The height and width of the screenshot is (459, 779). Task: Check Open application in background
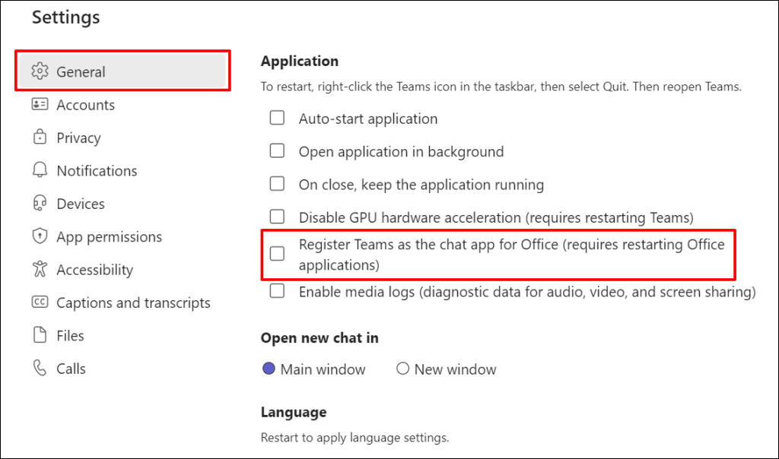click(x=277, y=151)
